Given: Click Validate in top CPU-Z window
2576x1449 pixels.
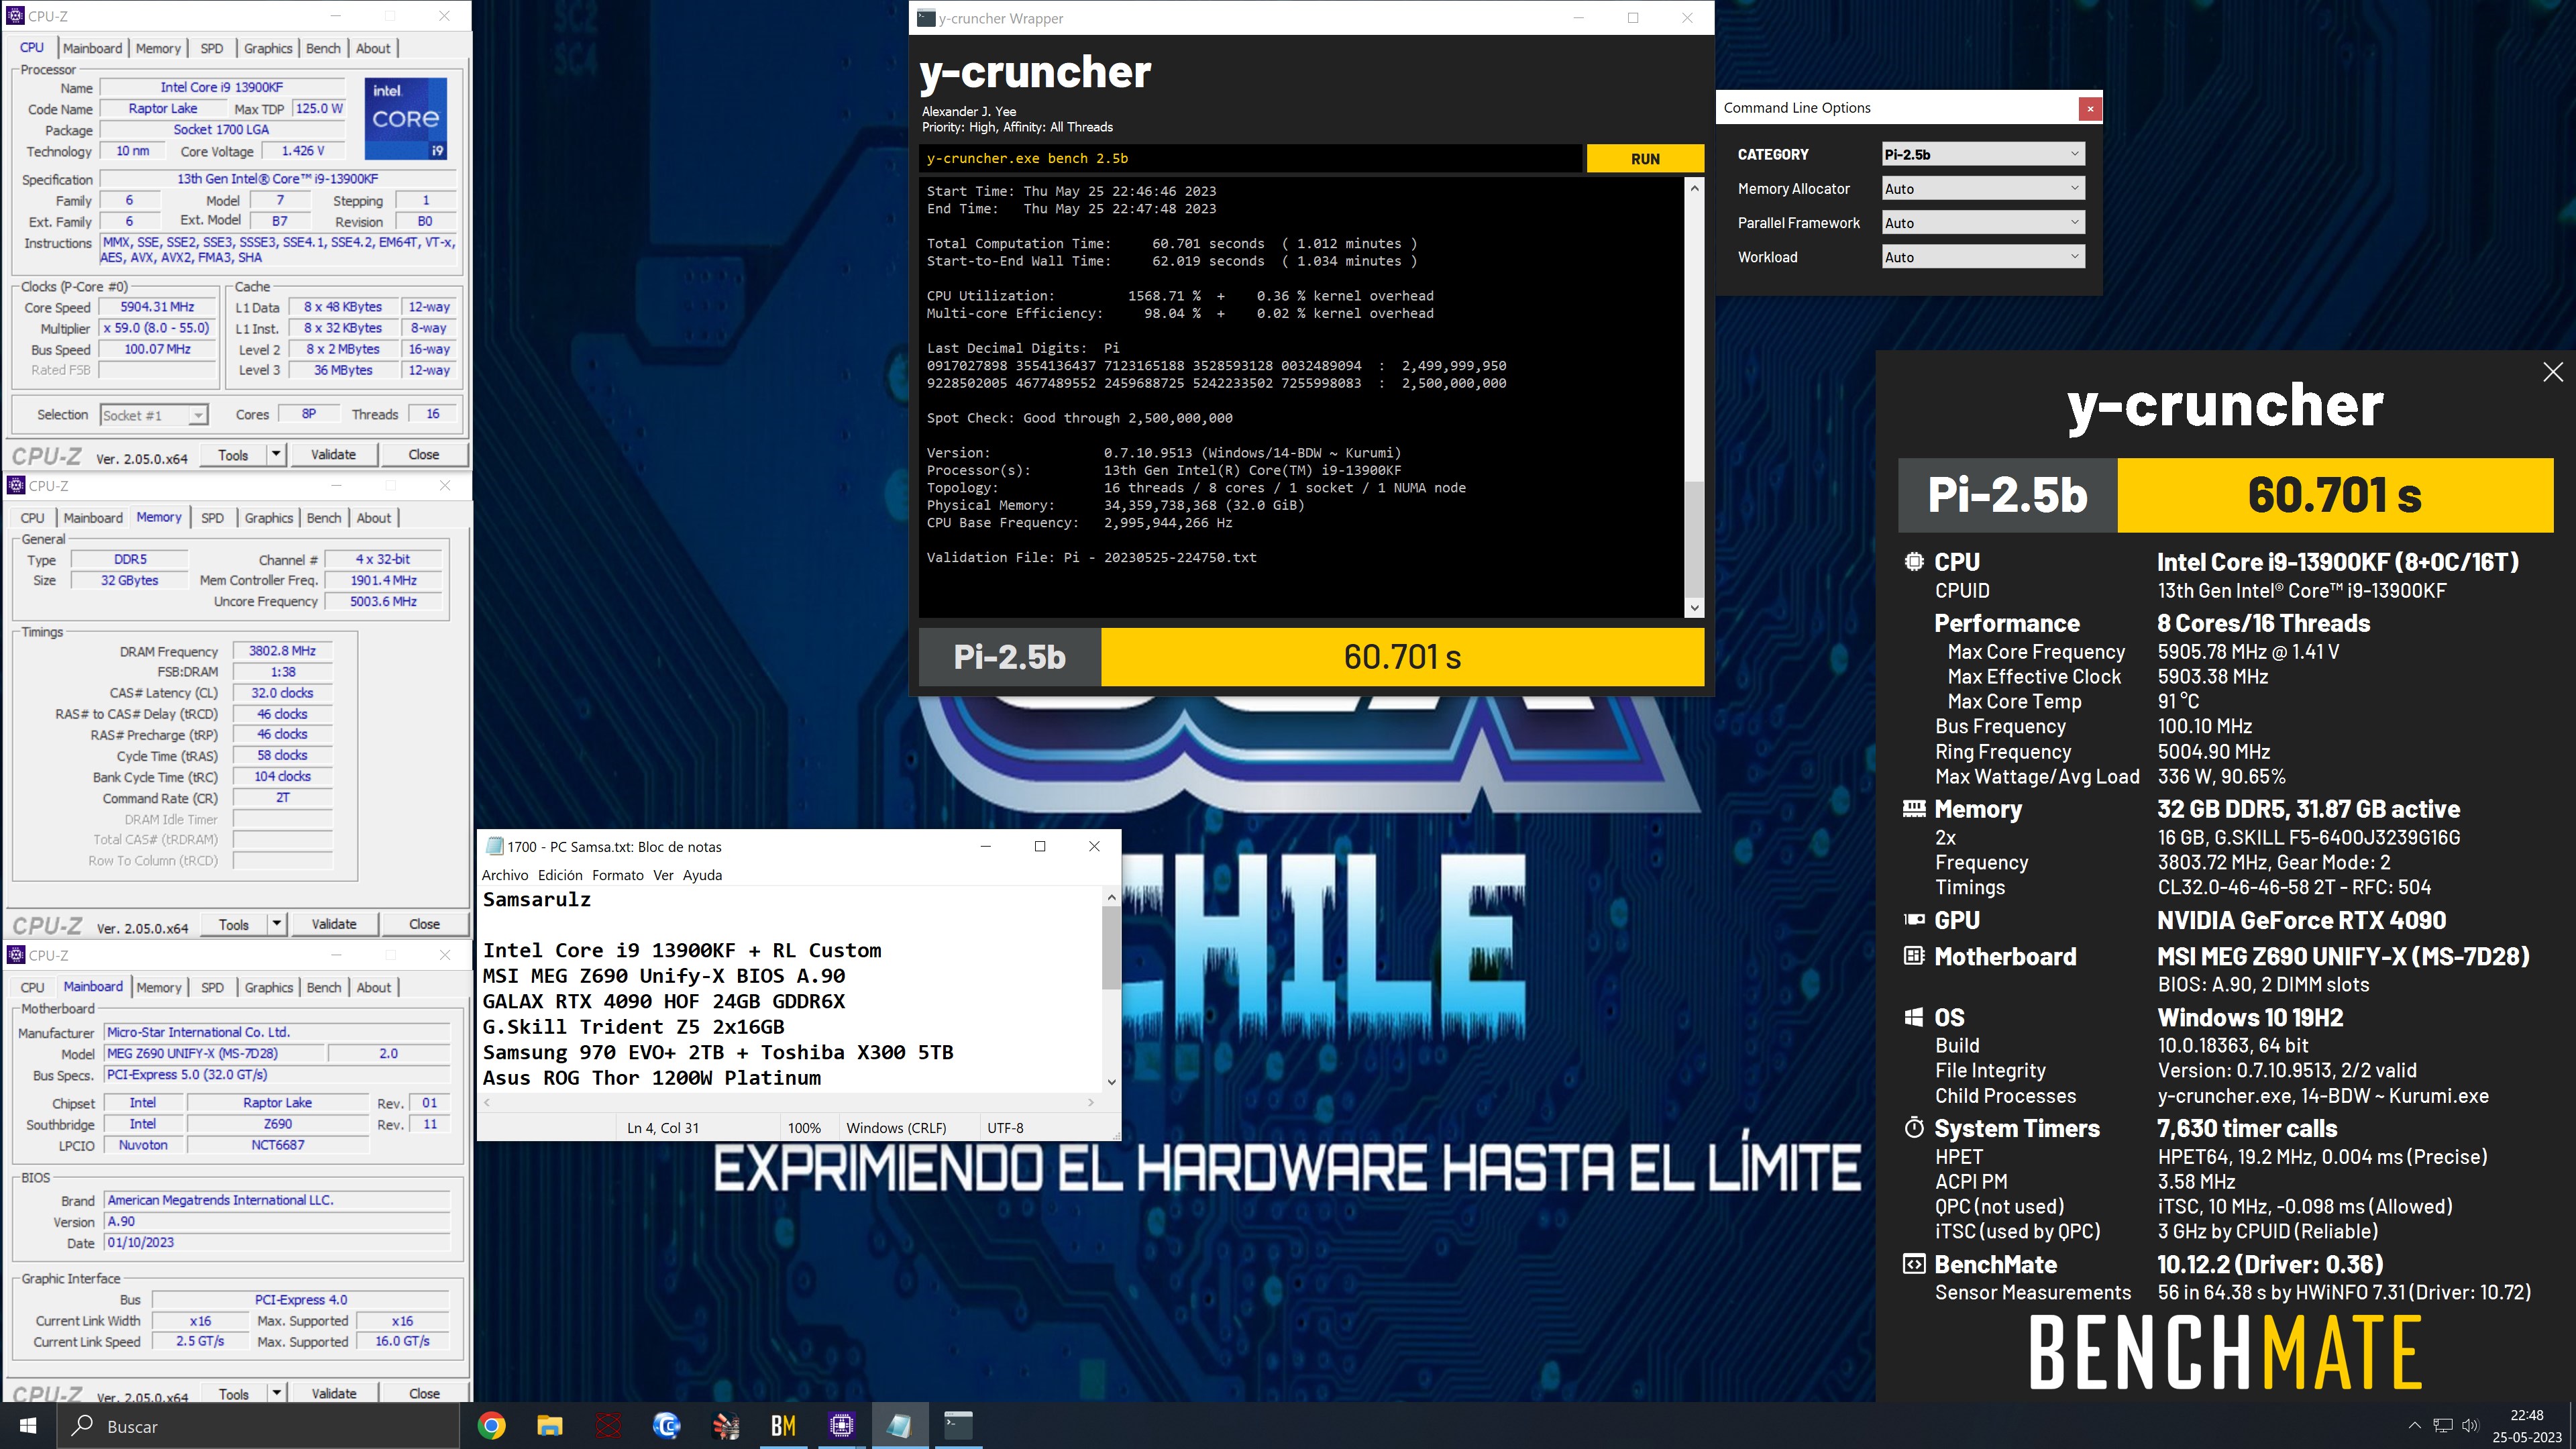Looking at the screenshot, I should [333, 454].
